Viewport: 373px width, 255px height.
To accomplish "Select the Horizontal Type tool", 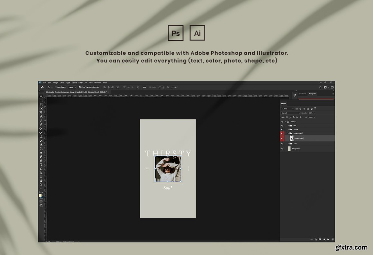I will click(41, 165).
